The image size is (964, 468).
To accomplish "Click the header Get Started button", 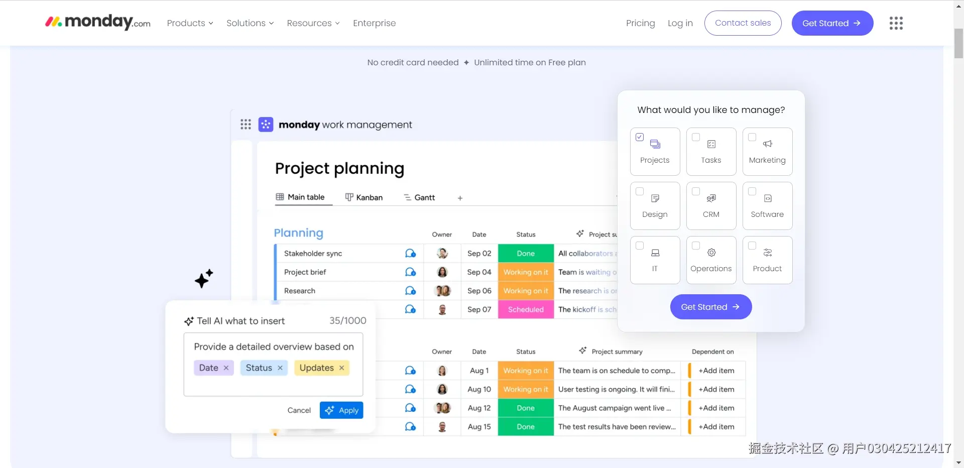I will (x=832, y=23).
